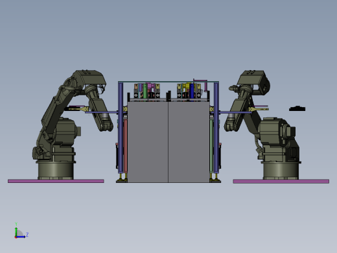Select the left robot's cylindrical base
This screenshot has width=337, height=253.
coord(56,171)
